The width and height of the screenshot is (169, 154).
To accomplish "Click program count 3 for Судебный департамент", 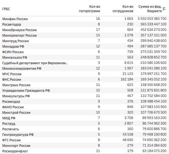I will point(99,63).
